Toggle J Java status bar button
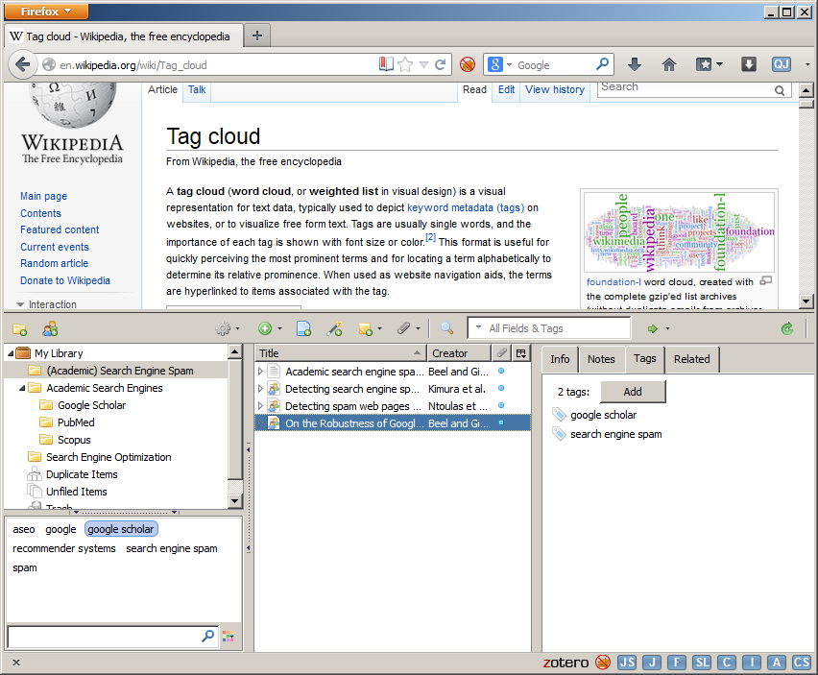818x675 pixels. (652, 663)
